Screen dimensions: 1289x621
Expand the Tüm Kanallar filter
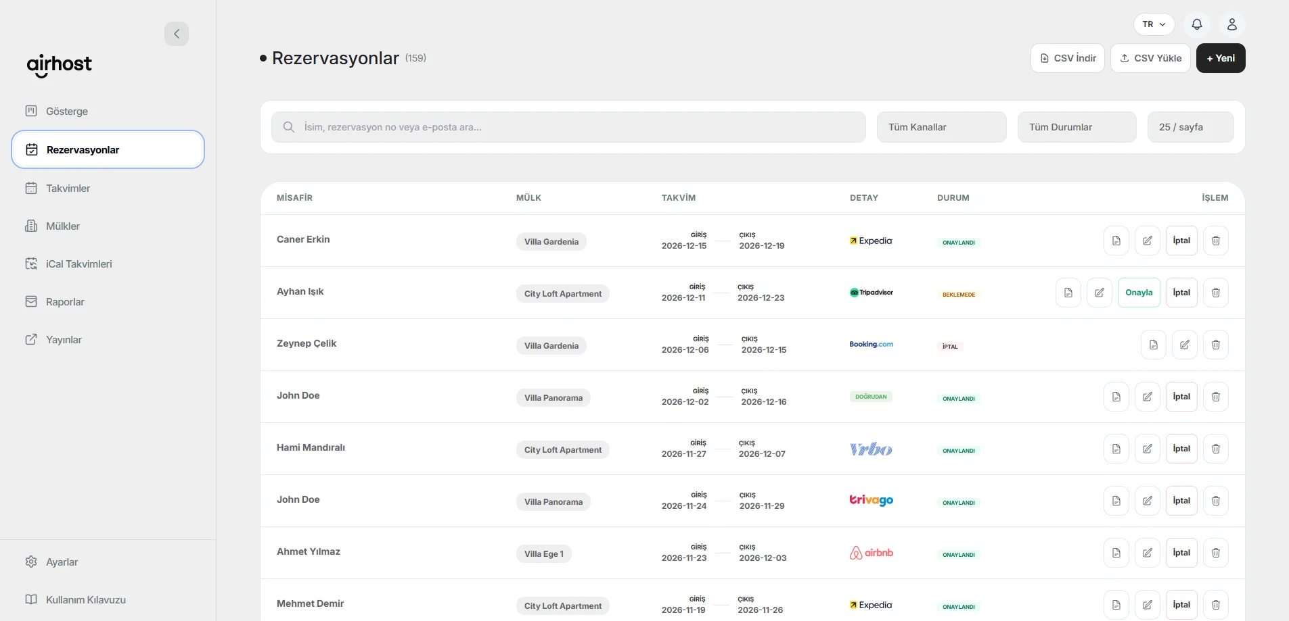pos(942,127)
